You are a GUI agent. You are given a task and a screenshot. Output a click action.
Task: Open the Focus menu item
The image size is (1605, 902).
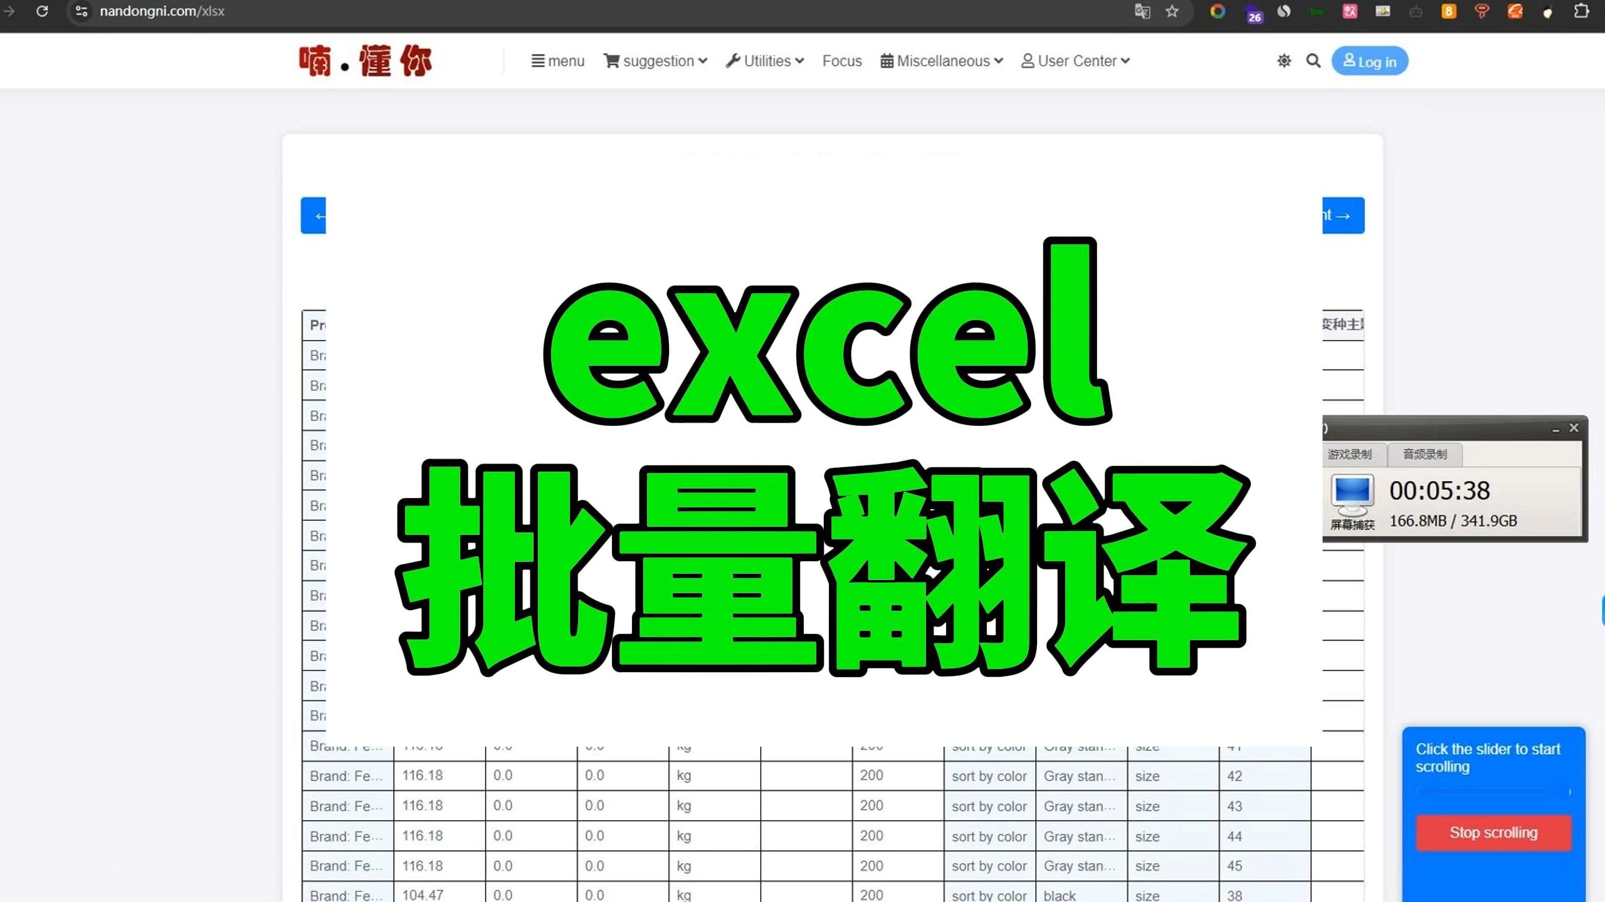click(x=842, y=61)
